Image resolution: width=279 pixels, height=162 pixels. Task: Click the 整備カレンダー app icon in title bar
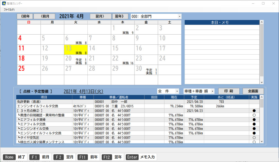[x=4, y=3]
